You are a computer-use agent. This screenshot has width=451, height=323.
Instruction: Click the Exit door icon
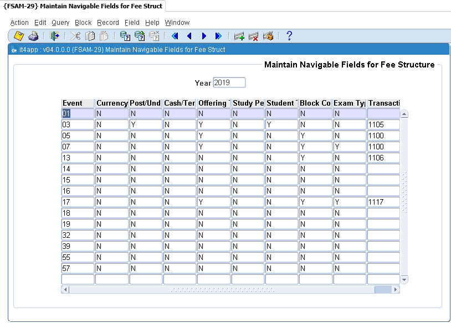(54, 36)
